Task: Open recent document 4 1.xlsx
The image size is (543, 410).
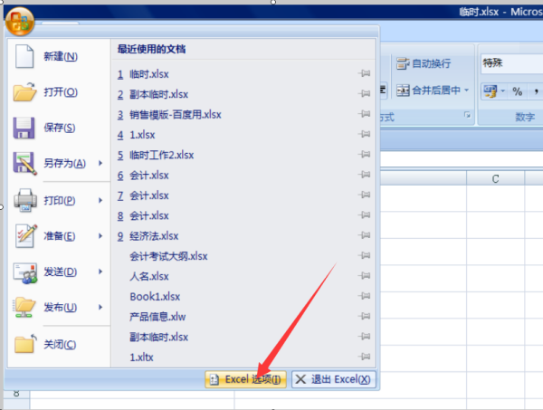Action: (243, 135)
